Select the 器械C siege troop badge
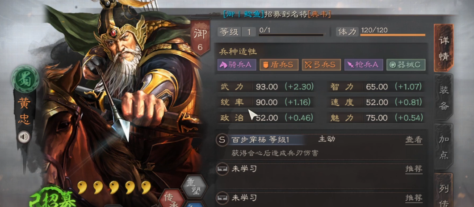This screenshot has width=474, height=207. 406,65
